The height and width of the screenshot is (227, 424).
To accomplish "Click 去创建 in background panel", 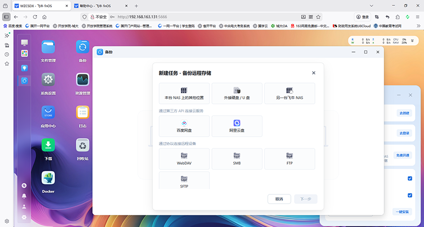I will coord(404,113).
